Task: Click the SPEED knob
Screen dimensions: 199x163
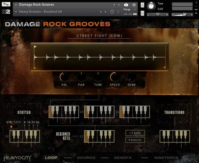Action: coord(115,77)
